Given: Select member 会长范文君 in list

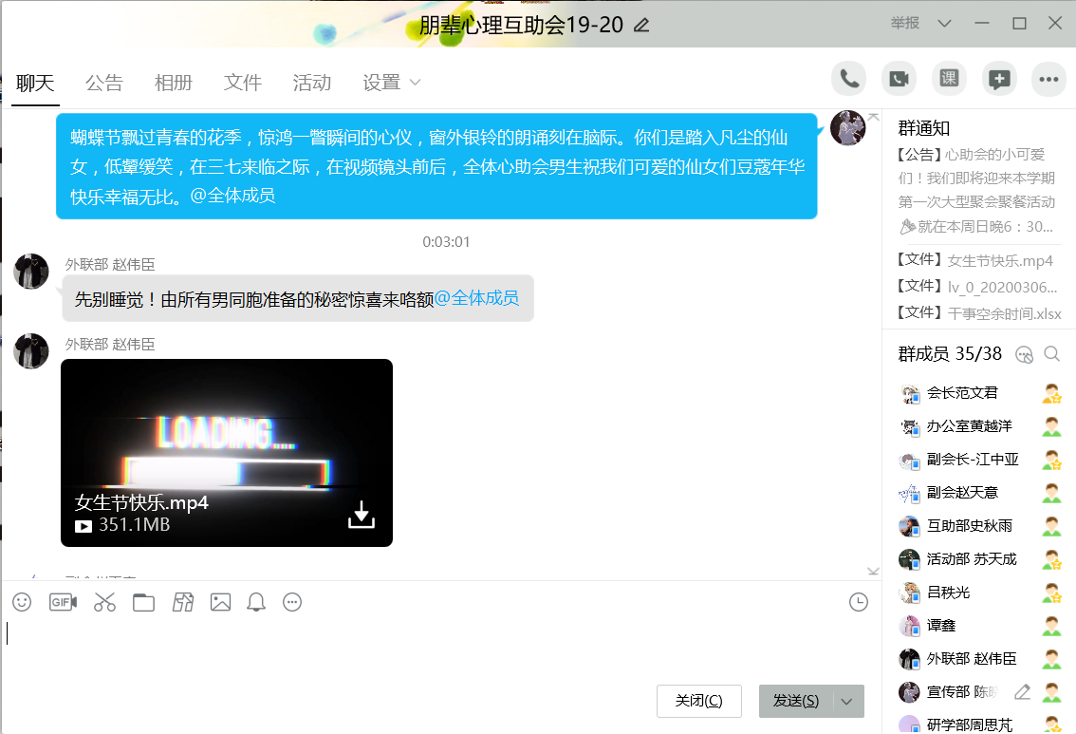Looking at the screenshot, I should (962, 393).
